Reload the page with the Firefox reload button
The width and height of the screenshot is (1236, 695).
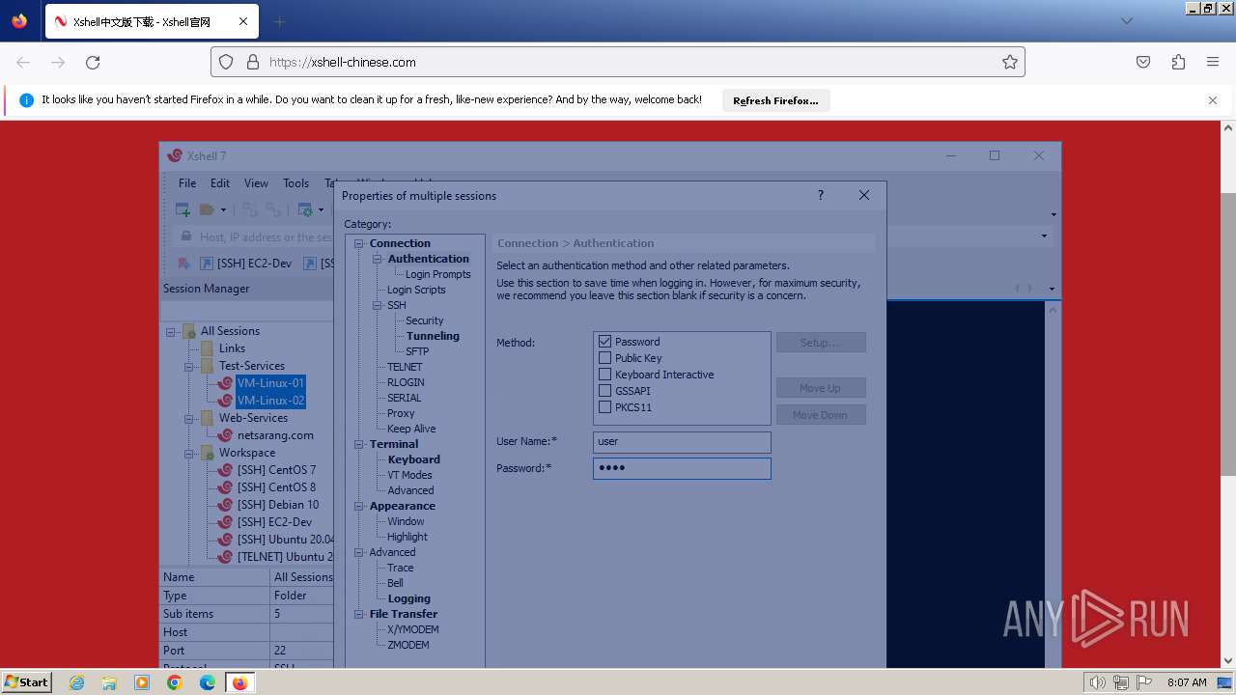(93, 62)
